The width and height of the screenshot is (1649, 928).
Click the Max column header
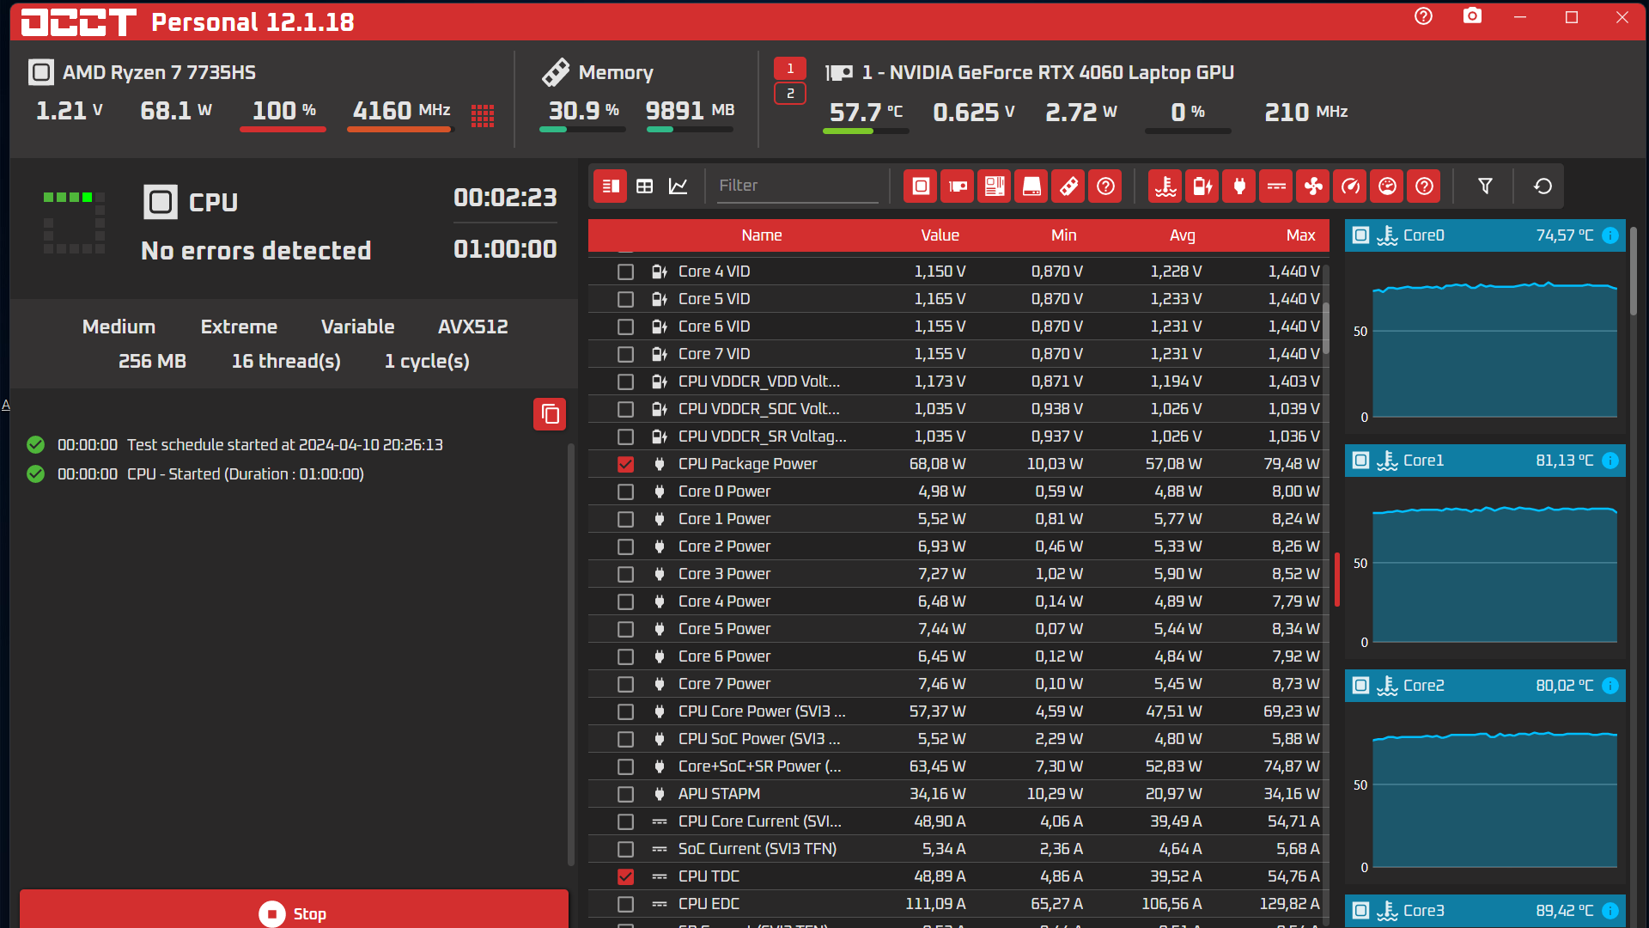tap(1300, 235)
